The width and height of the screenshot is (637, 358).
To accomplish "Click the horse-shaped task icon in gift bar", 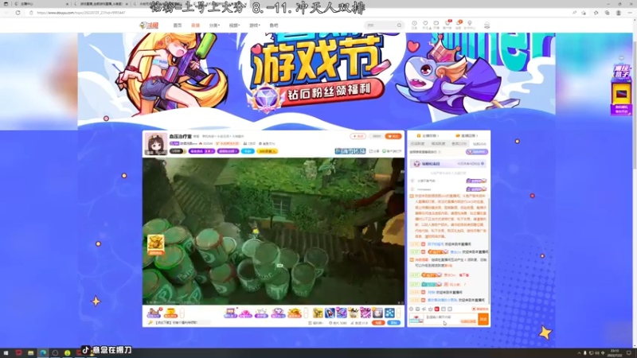I will pos(154,313).
